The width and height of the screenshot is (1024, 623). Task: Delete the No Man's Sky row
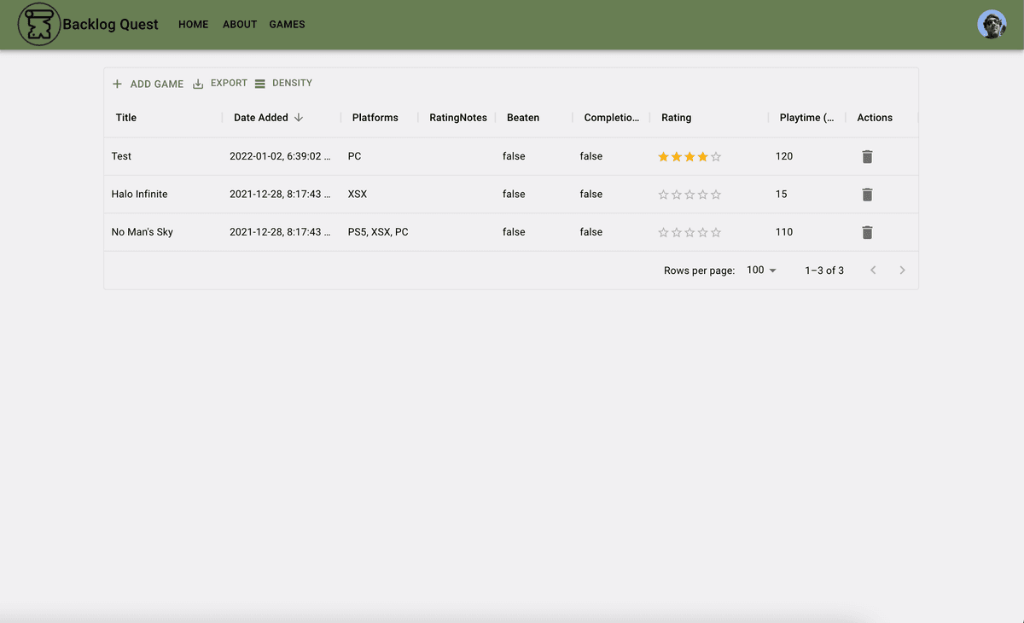coord(867,232)
